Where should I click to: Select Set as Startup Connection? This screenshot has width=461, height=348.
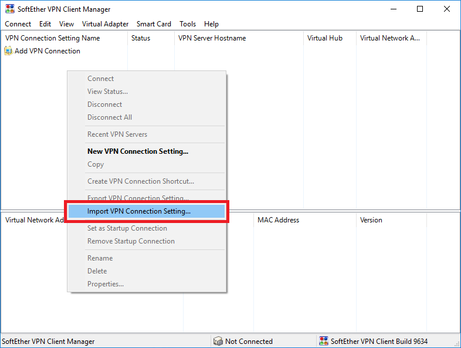[147, 228]
